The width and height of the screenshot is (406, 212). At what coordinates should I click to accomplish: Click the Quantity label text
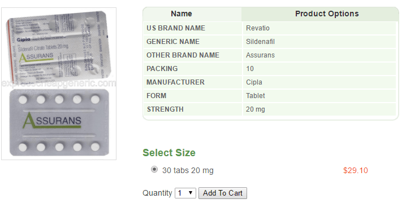click(157, 193)
